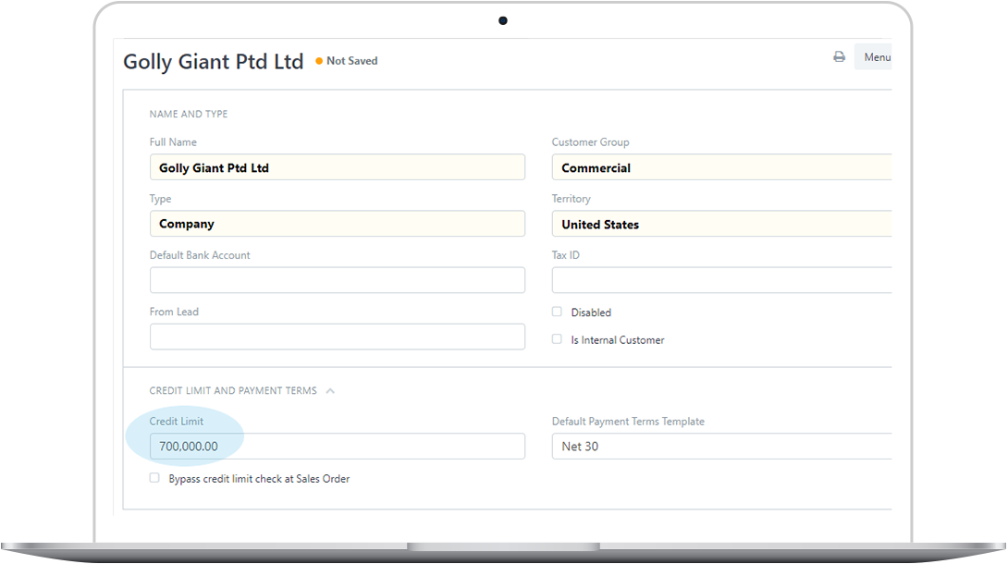Click the printer icon

pyautogui.click(x=839, y=57)
